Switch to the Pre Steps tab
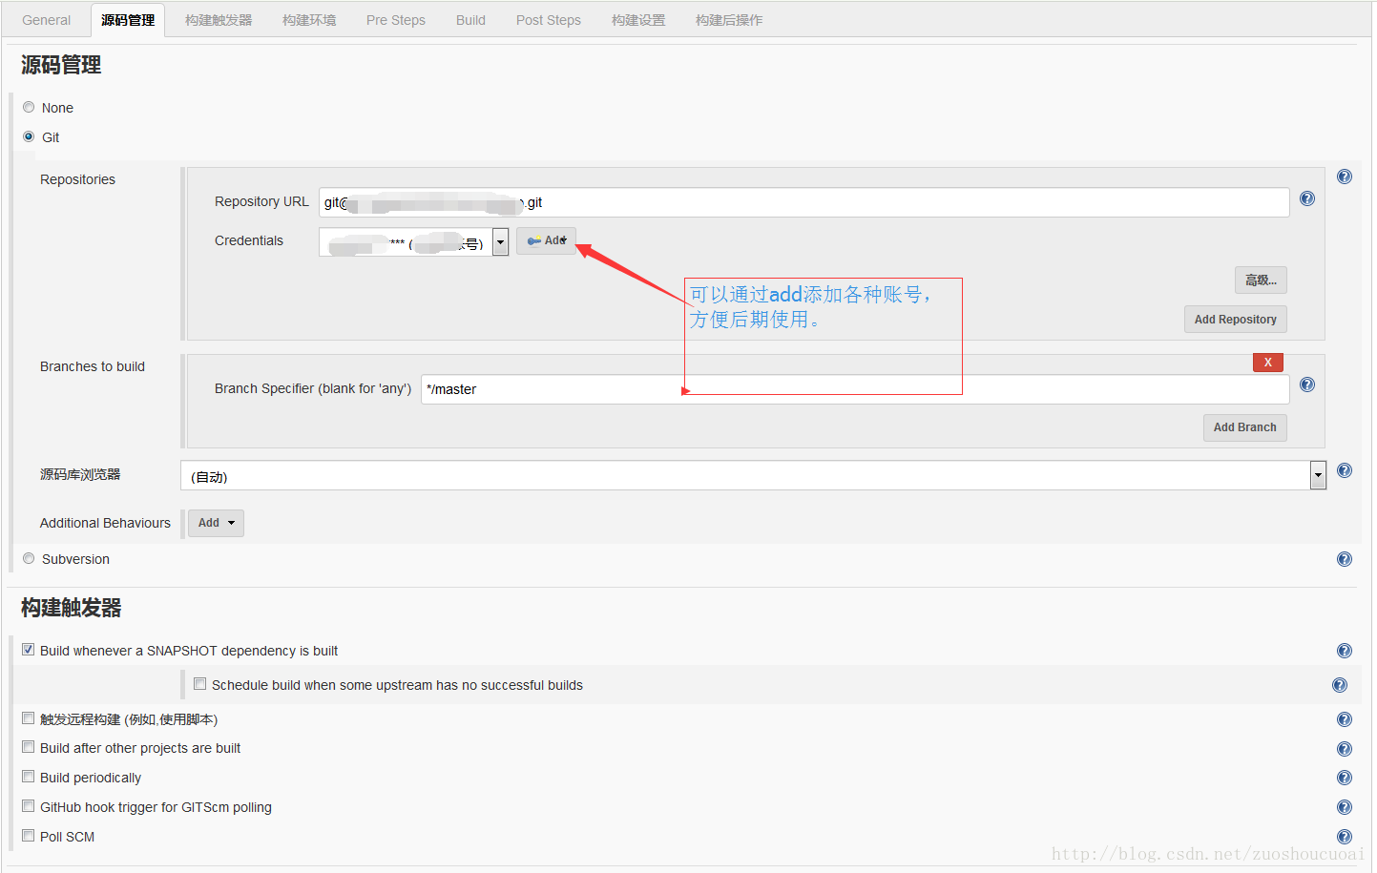 pyautogui.click(x=396, y=20)
